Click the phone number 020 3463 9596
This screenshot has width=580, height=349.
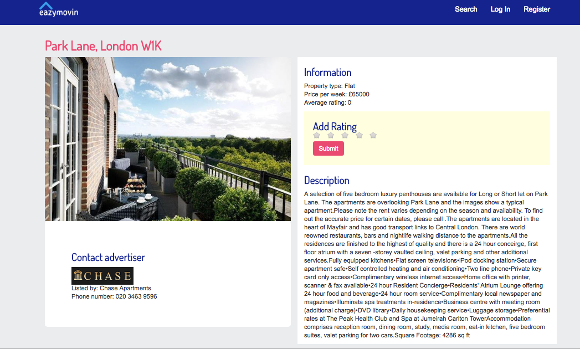(x=136, y=296)
